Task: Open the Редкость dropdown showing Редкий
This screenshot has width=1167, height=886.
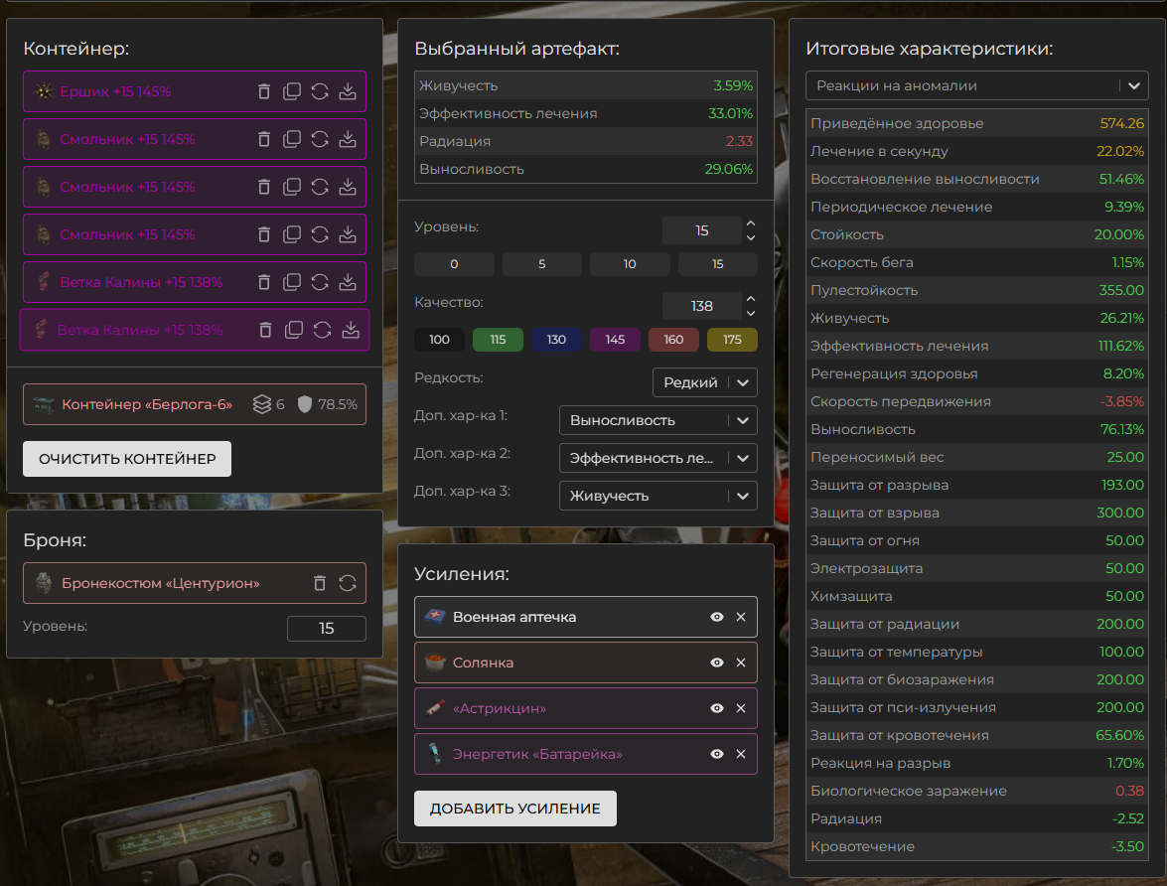Action: tap(704, 382)
